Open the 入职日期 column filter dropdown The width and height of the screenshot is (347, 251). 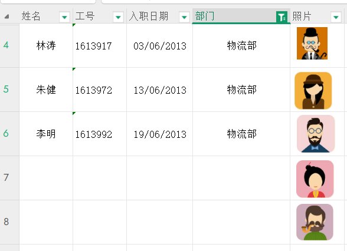click(x=184, y=17)
